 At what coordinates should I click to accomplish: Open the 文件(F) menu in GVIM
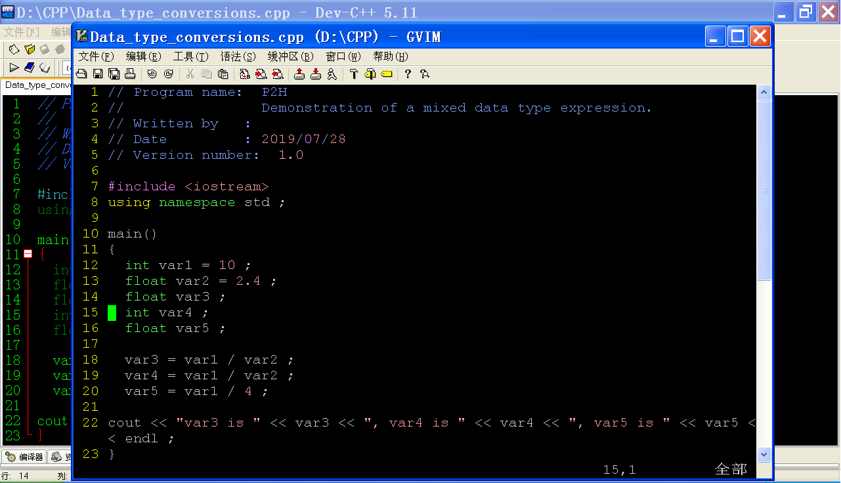tap(96, 56)
